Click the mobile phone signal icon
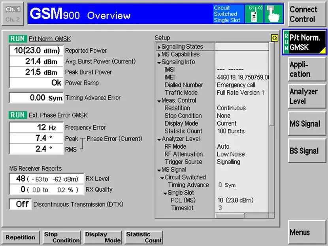This screenshot has width=328, height=246. coord(254,14)
